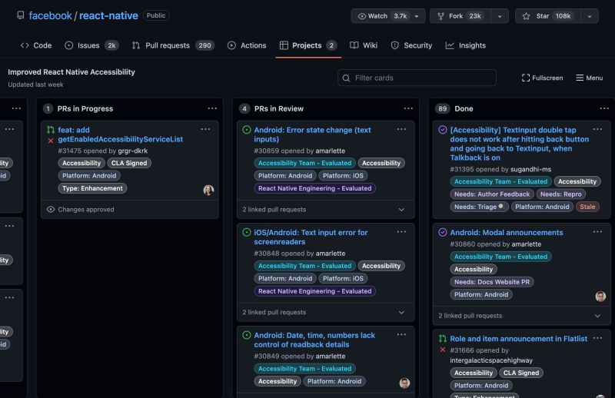Viewport: 615px width, 398px height.
Task: Open 'Android: Date, time, numbers lack control' issue
Action: click(x=314, y=340)
